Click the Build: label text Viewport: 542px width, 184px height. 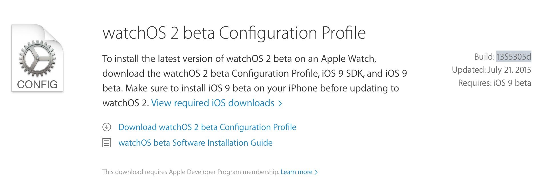[484, 57]
